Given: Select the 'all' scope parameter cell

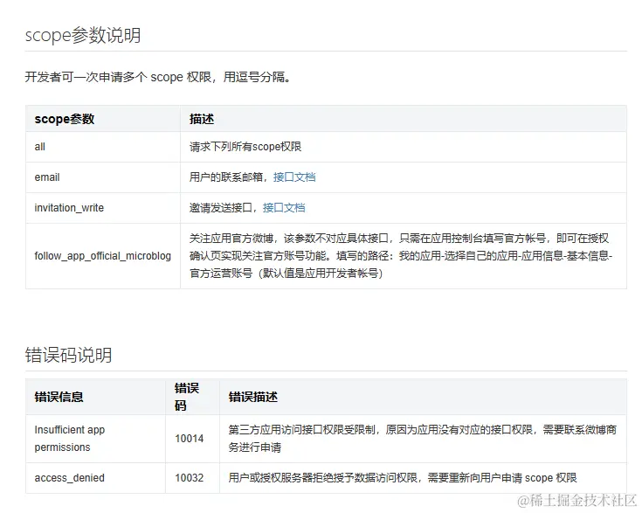Looking at the screenshot, I should point(103,147).
